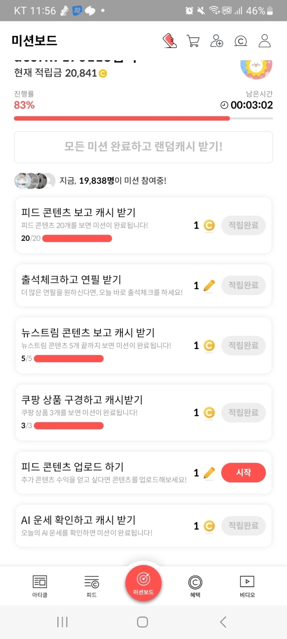287x639 pixels.
Task: Tap the Android home button
Action: [x=142, y=622]
